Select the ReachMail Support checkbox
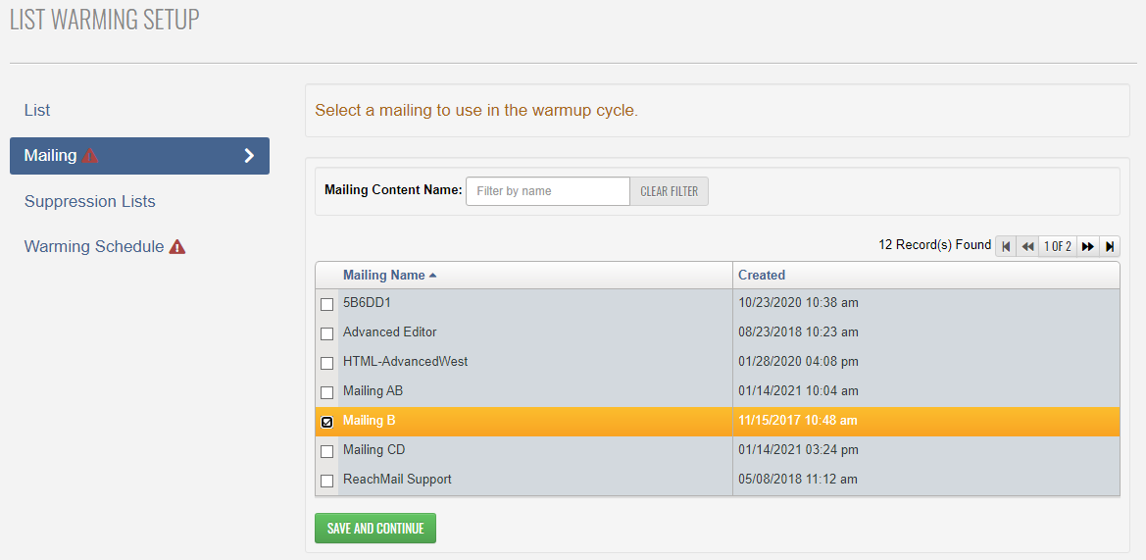This screenshot has width=1146, height=560. [327, 481]
